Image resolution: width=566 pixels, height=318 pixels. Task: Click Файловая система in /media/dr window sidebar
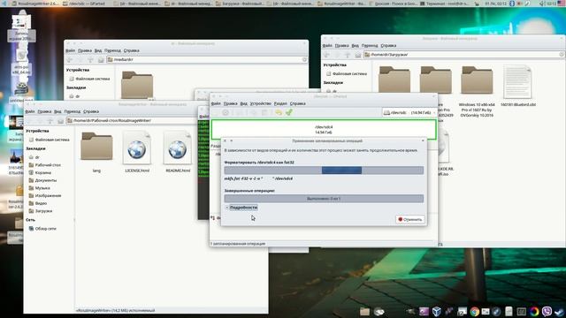89,79
